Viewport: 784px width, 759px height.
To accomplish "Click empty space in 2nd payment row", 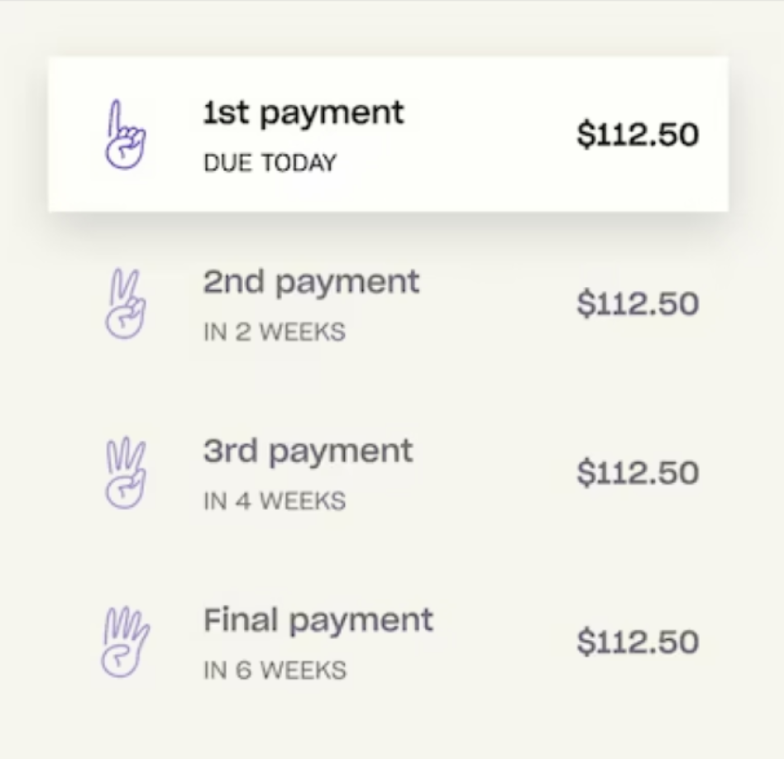I will (x=498, y=304).
